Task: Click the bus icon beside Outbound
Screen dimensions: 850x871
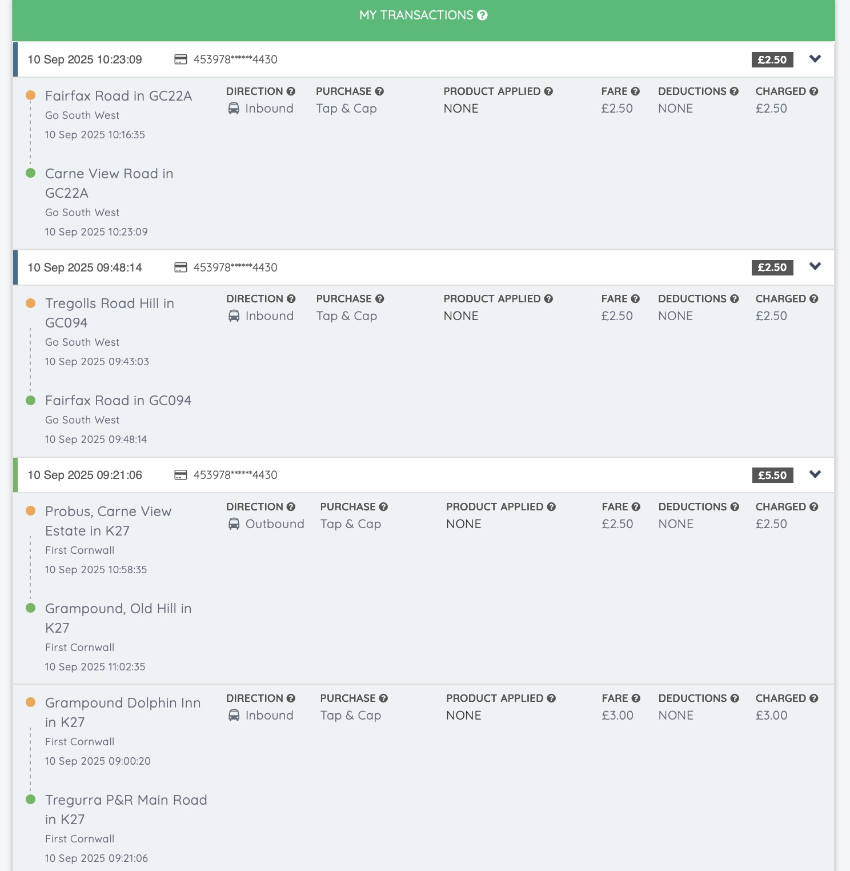Action: click(234, 524)
